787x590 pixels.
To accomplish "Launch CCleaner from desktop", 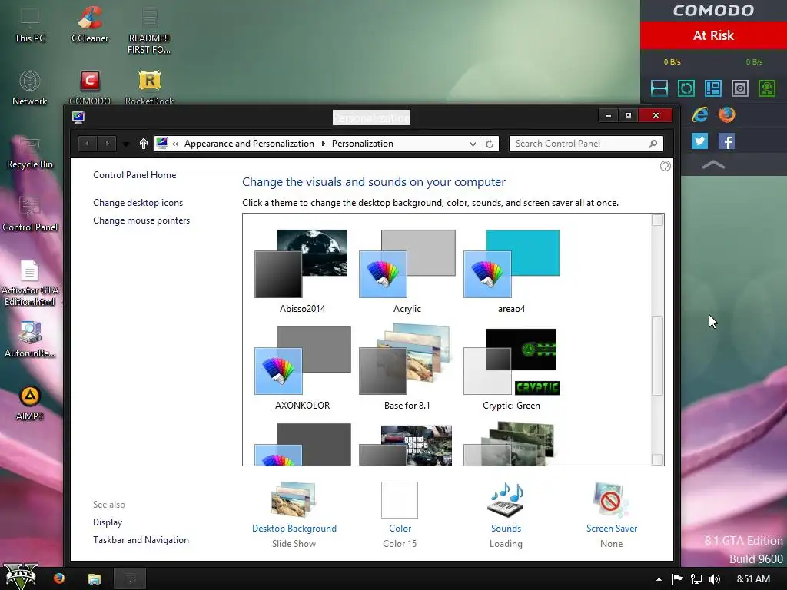I will click(x=90, y=25).
